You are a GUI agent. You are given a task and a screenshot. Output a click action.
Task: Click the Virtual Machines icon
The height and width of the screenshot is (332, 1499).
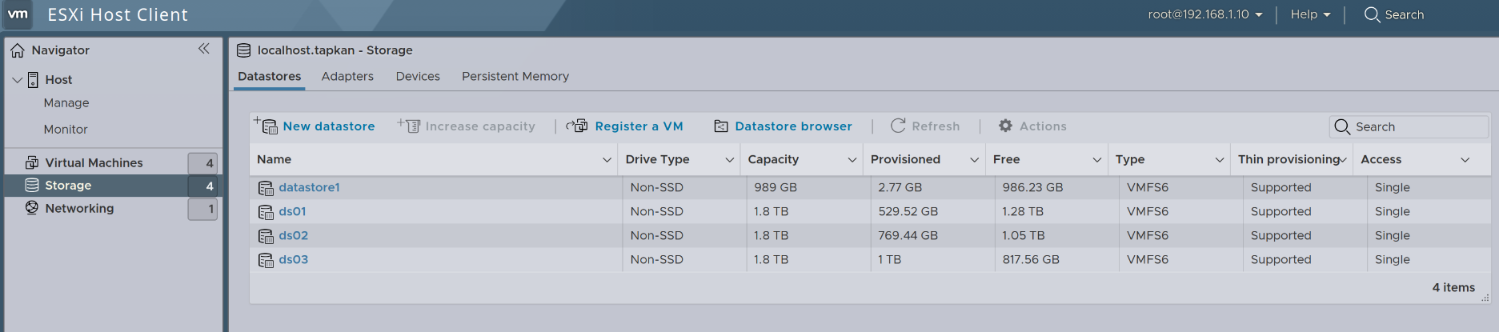click(32, 162)
